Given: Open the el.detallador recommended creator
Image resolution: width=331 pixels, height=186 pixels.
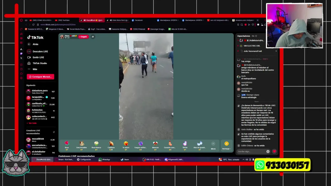Looking at the screenshot, I should point(40,152).
